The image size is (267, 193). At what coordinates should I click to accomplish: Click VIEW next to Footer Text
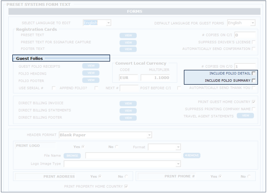128,49
